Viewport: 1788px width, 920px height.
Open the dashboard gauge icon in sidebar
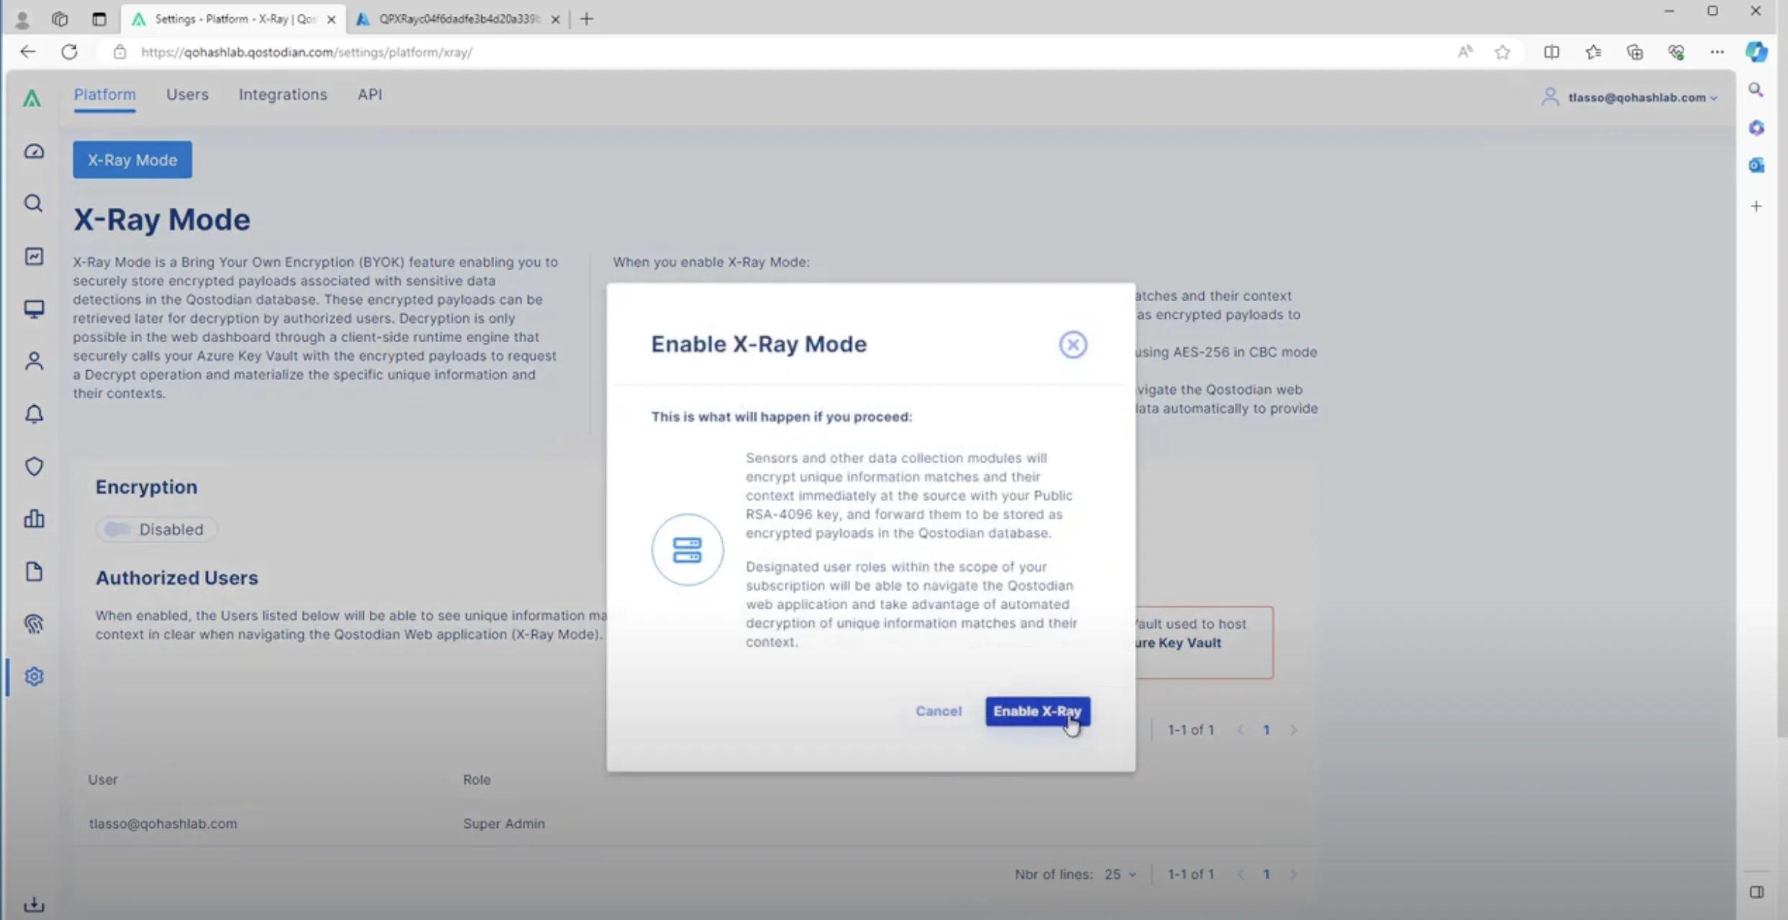(34, 152)
